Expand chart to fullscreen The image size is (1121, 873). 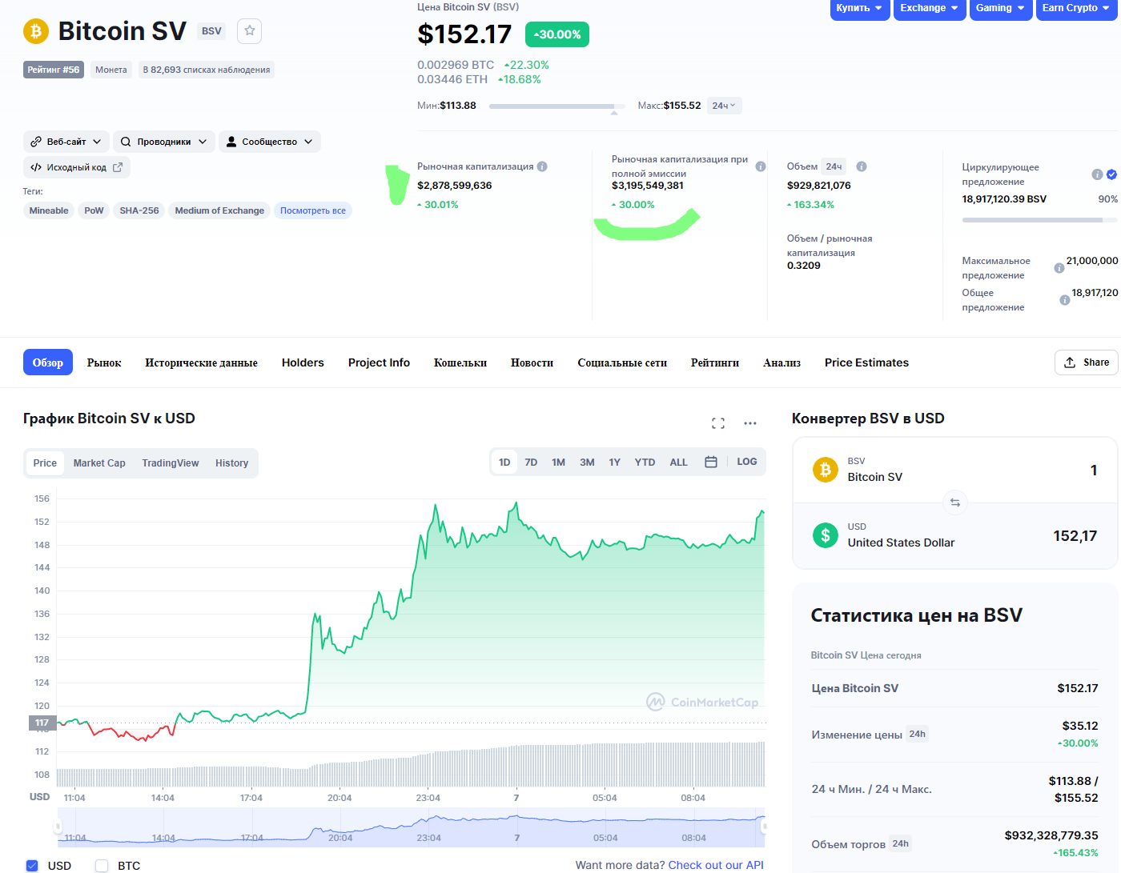(718, 423)
